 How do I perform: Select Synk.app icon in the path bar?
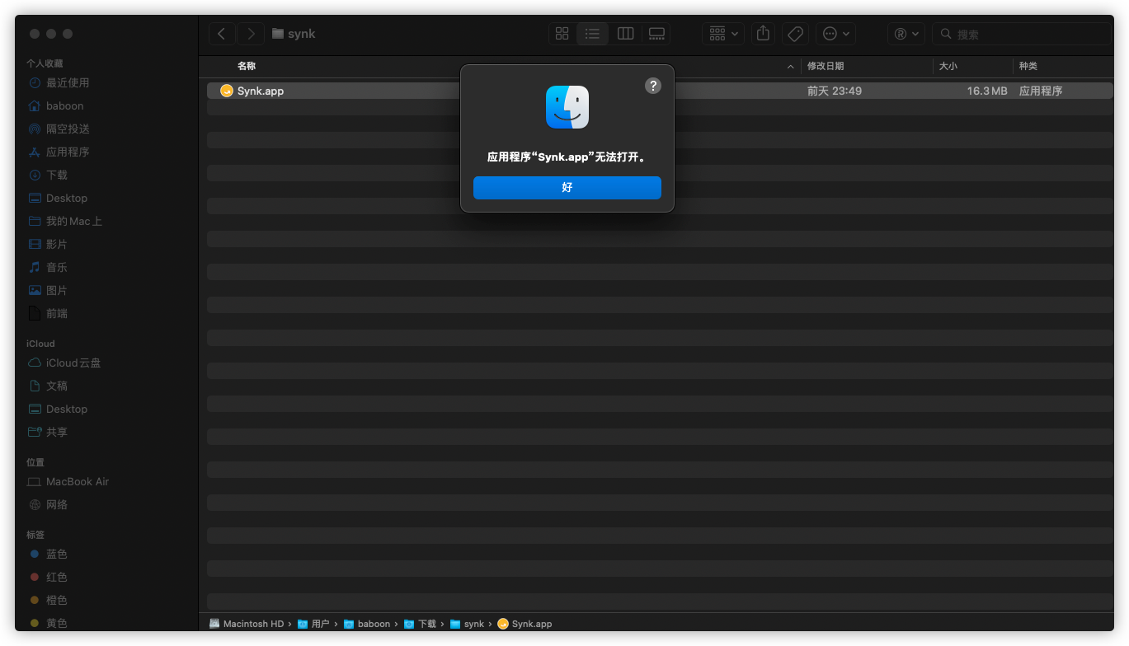click(x=525, y=624)
